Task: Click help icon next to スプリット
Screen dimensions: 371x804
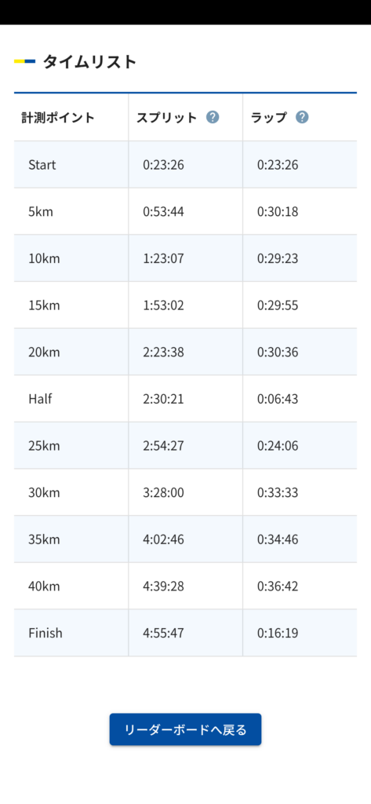Action: [x=213, y=118]
